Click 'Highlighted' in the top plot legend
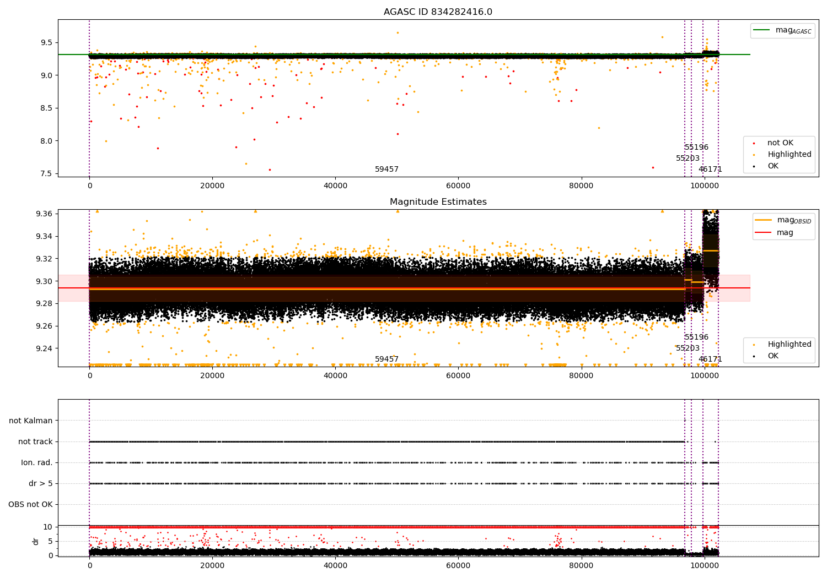Screen dimensions: 827x578 click(790, 155)
